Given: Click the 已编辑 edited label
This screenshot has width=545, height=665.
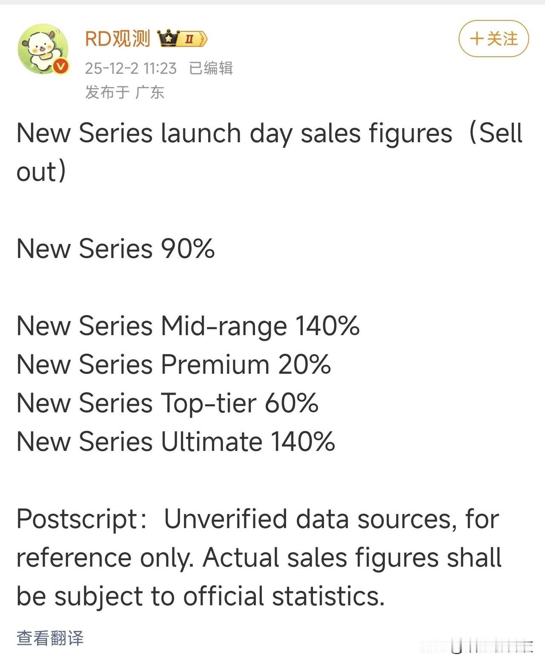Looking at the screenshot, I should tap(211, 68).
